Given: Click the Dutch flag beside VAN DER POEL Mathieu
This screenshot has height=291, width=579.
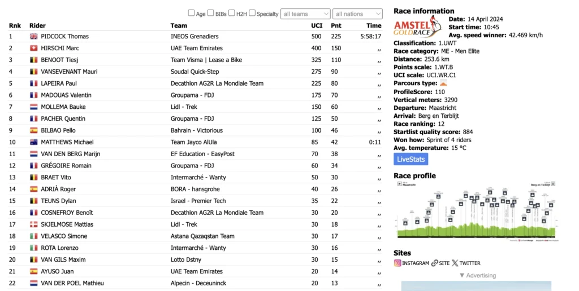Looking at the screenshot, I should [x=33, y=283].
